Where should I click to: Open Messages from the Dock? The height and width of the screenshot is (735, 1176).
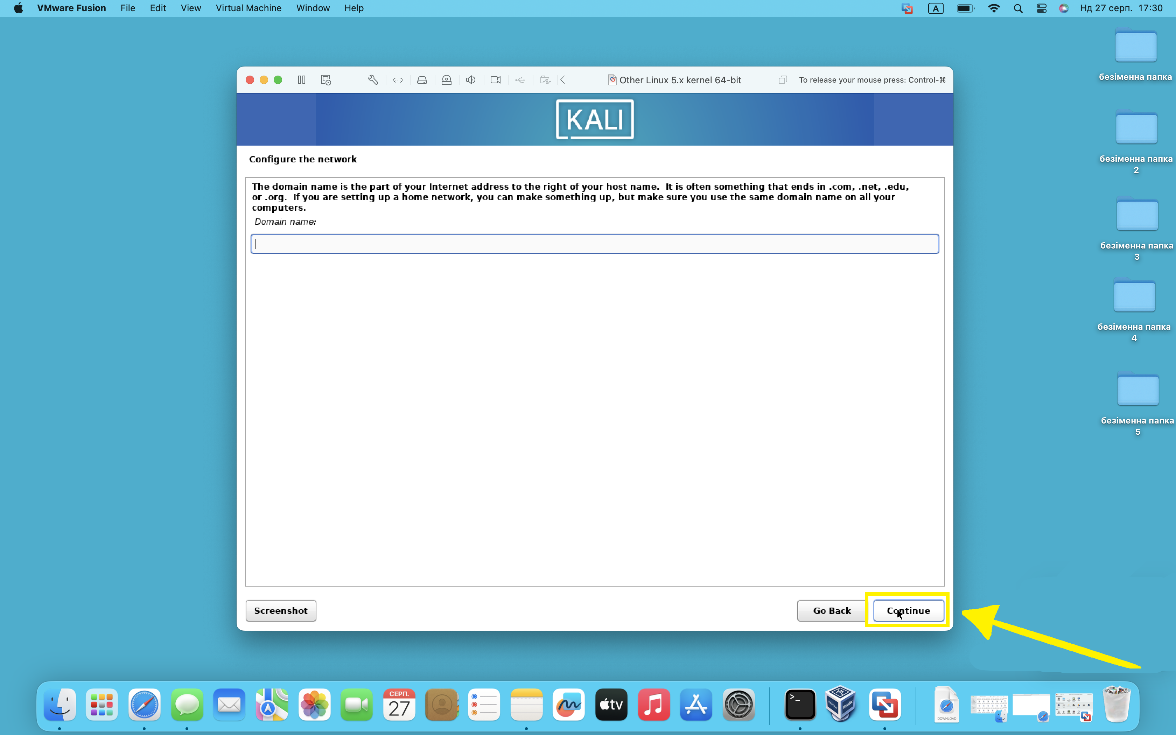tap(187, 704)
